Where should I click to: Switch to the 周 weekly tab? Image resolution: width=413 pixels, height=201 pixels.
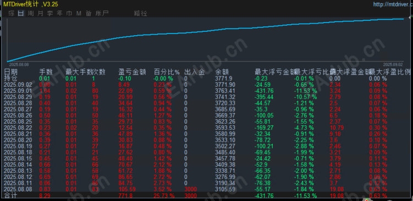click(x=31, y=13)
